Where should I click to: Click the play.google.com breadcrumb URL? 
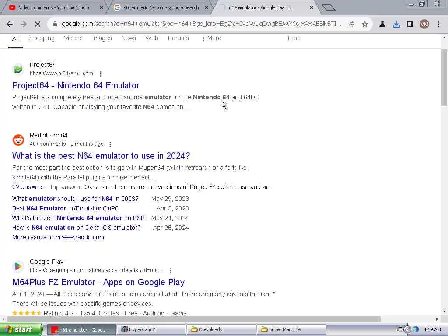97,270
